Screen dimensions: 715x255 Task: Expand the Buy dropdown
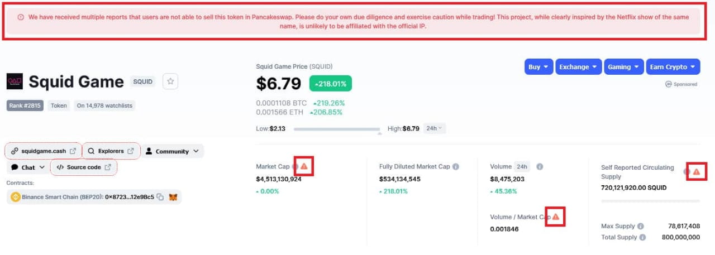coord(539,67)
